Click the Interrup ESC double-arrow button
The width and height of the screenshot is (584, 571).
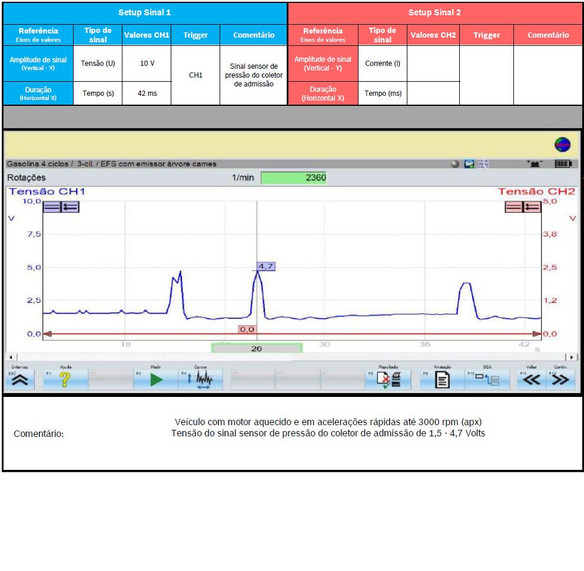click(x=20, y=380)
